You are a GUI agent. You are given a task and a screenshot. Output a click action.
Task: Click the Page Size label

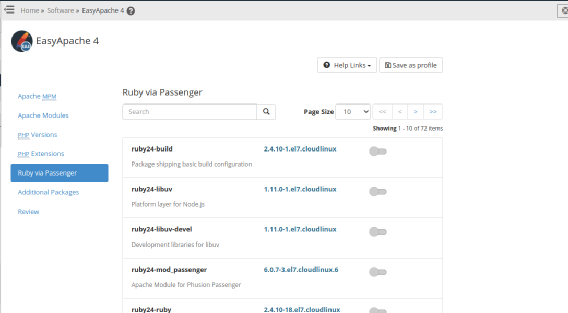[x=319, y=112]
